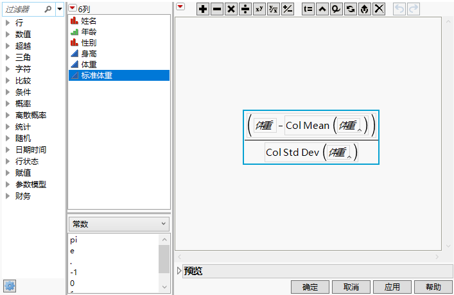
Task: Click the multiply operator button
Action: [231, 9]
